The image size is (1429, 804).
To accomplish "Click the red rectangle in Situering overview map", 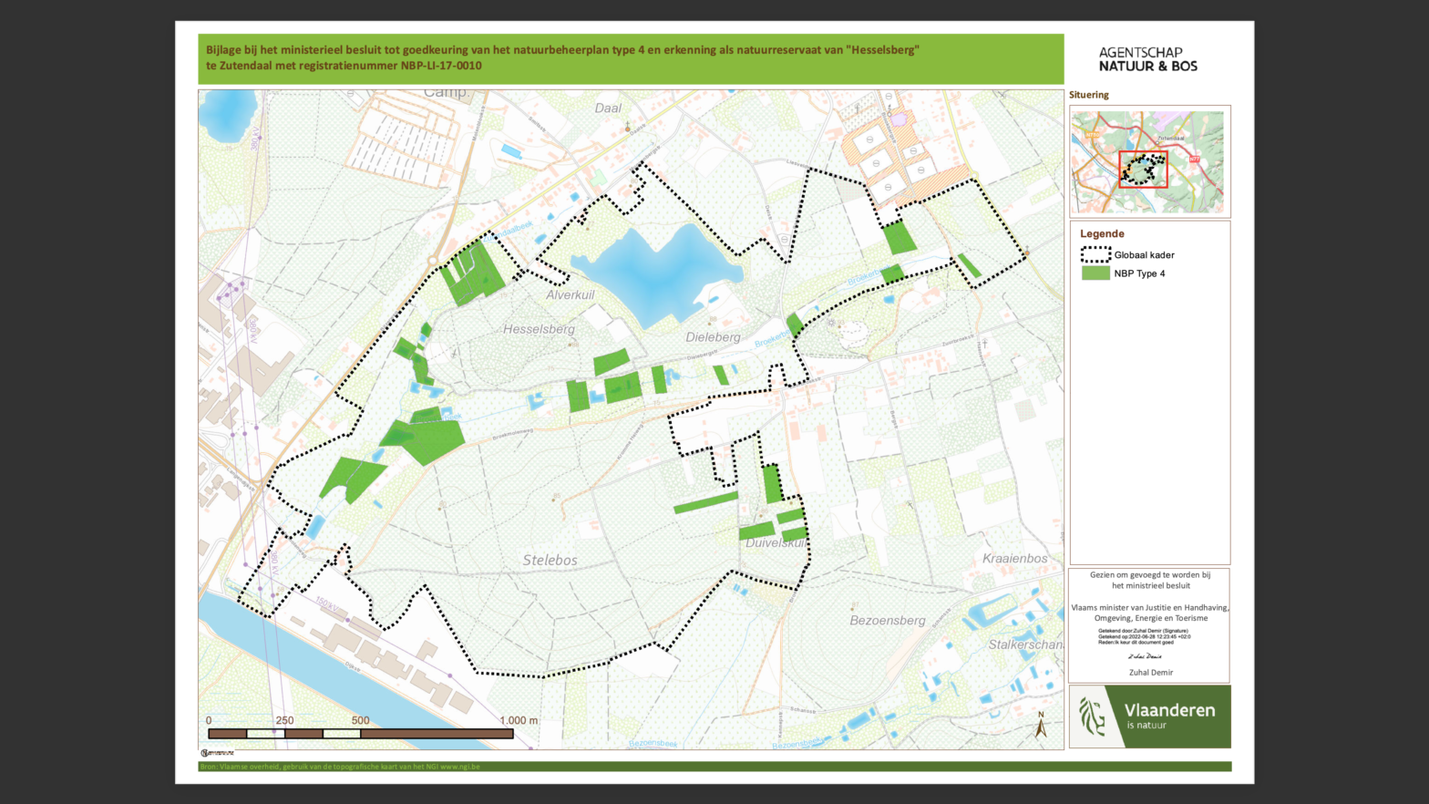I will [x=1143, y=170].
